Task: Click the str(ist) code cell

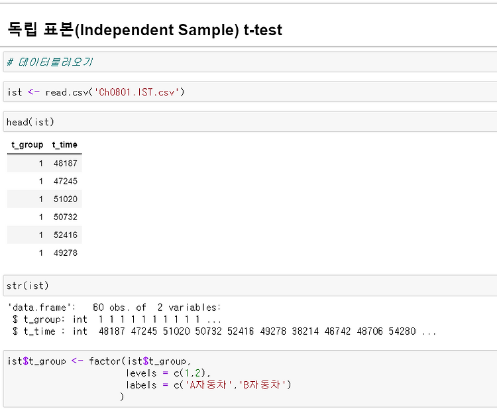Action: pos(250,286)
